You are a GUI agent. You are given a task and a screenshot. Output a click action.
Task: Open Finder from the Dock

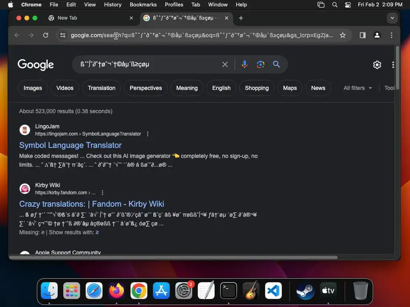pyautogui.click(x=49, y=291)
